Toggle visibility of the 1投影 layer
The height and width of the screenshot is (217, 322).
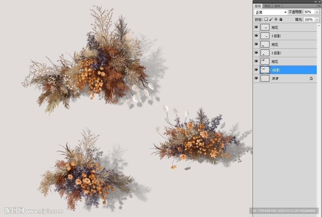(x=256, y=70)
